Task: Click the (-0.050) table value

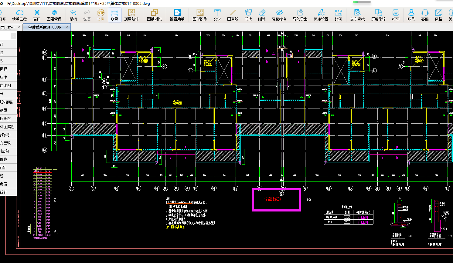Action: click(363, 217)
